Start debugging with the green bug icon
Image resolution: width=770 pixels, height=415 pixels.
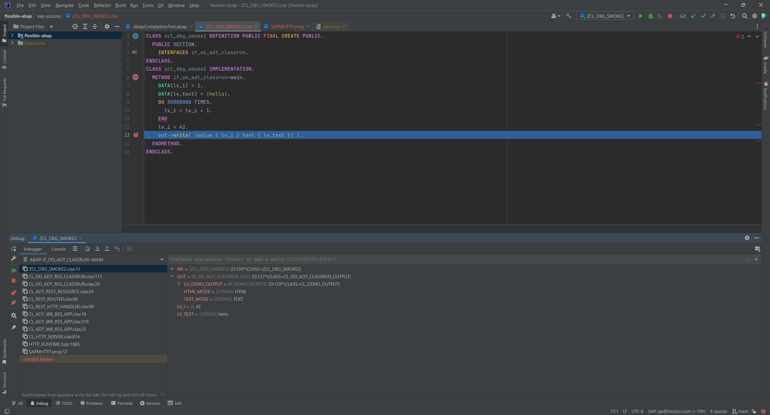(651, 16)
